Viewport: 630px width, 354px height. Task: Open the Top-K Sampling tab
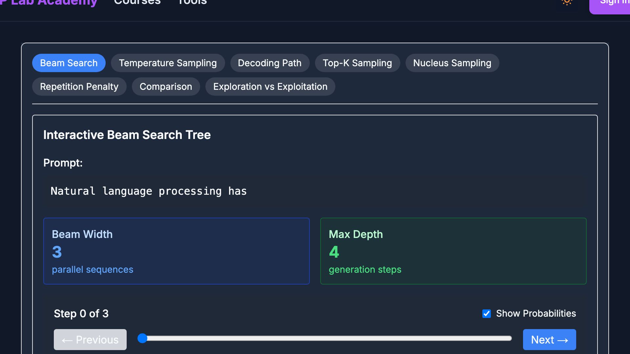(357, 63)
